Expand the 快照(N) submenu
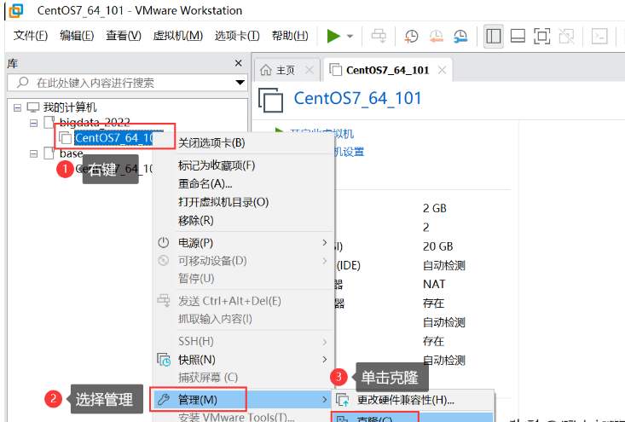Screen dimensions: 625x422 pos(245,360)
